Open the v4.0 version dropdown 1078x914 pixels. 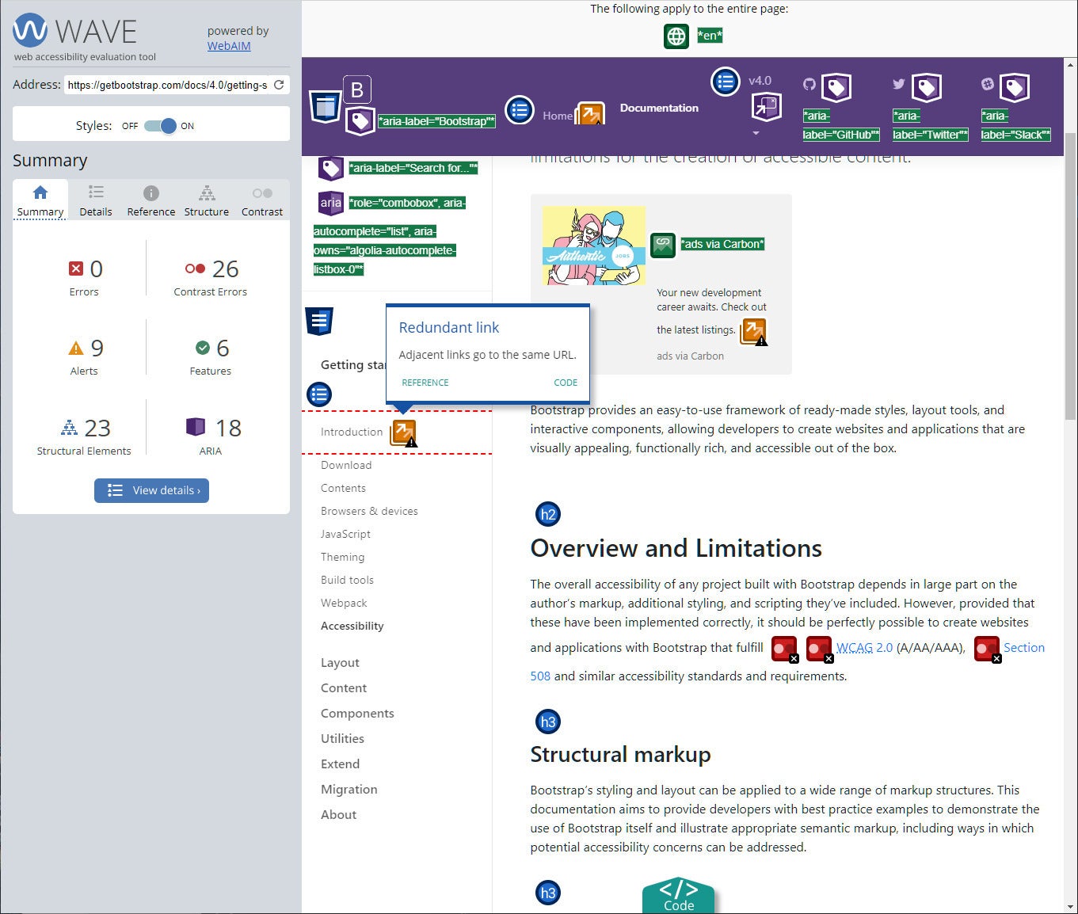tap(760, 81)
